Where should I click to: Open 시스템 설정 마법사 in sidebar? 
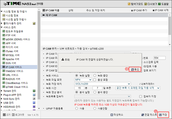(14, 19)
